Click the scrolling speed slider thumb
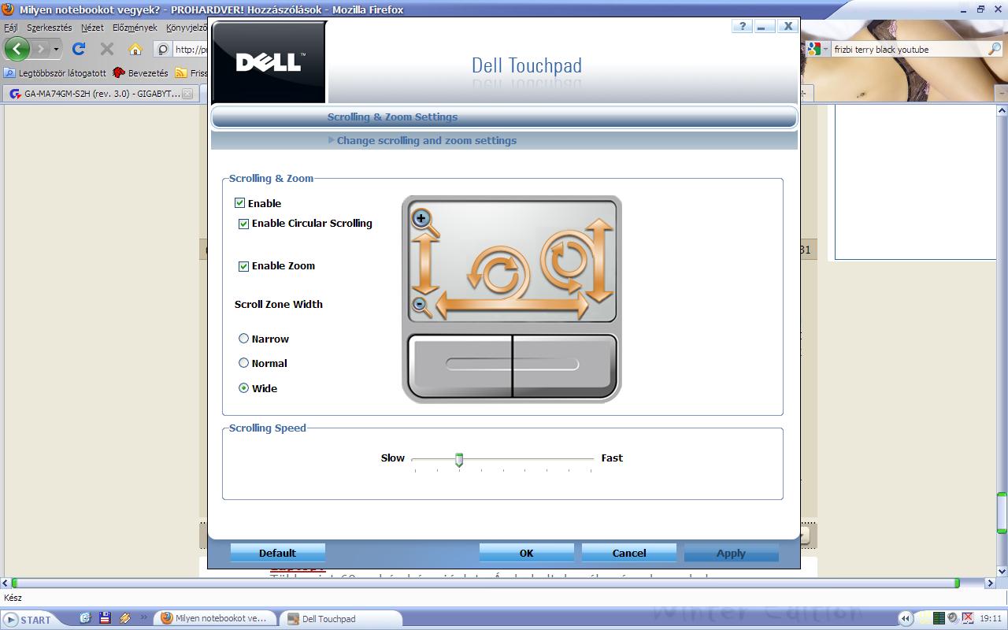Viewport: 1008px width, 630px height. [459, 460]
